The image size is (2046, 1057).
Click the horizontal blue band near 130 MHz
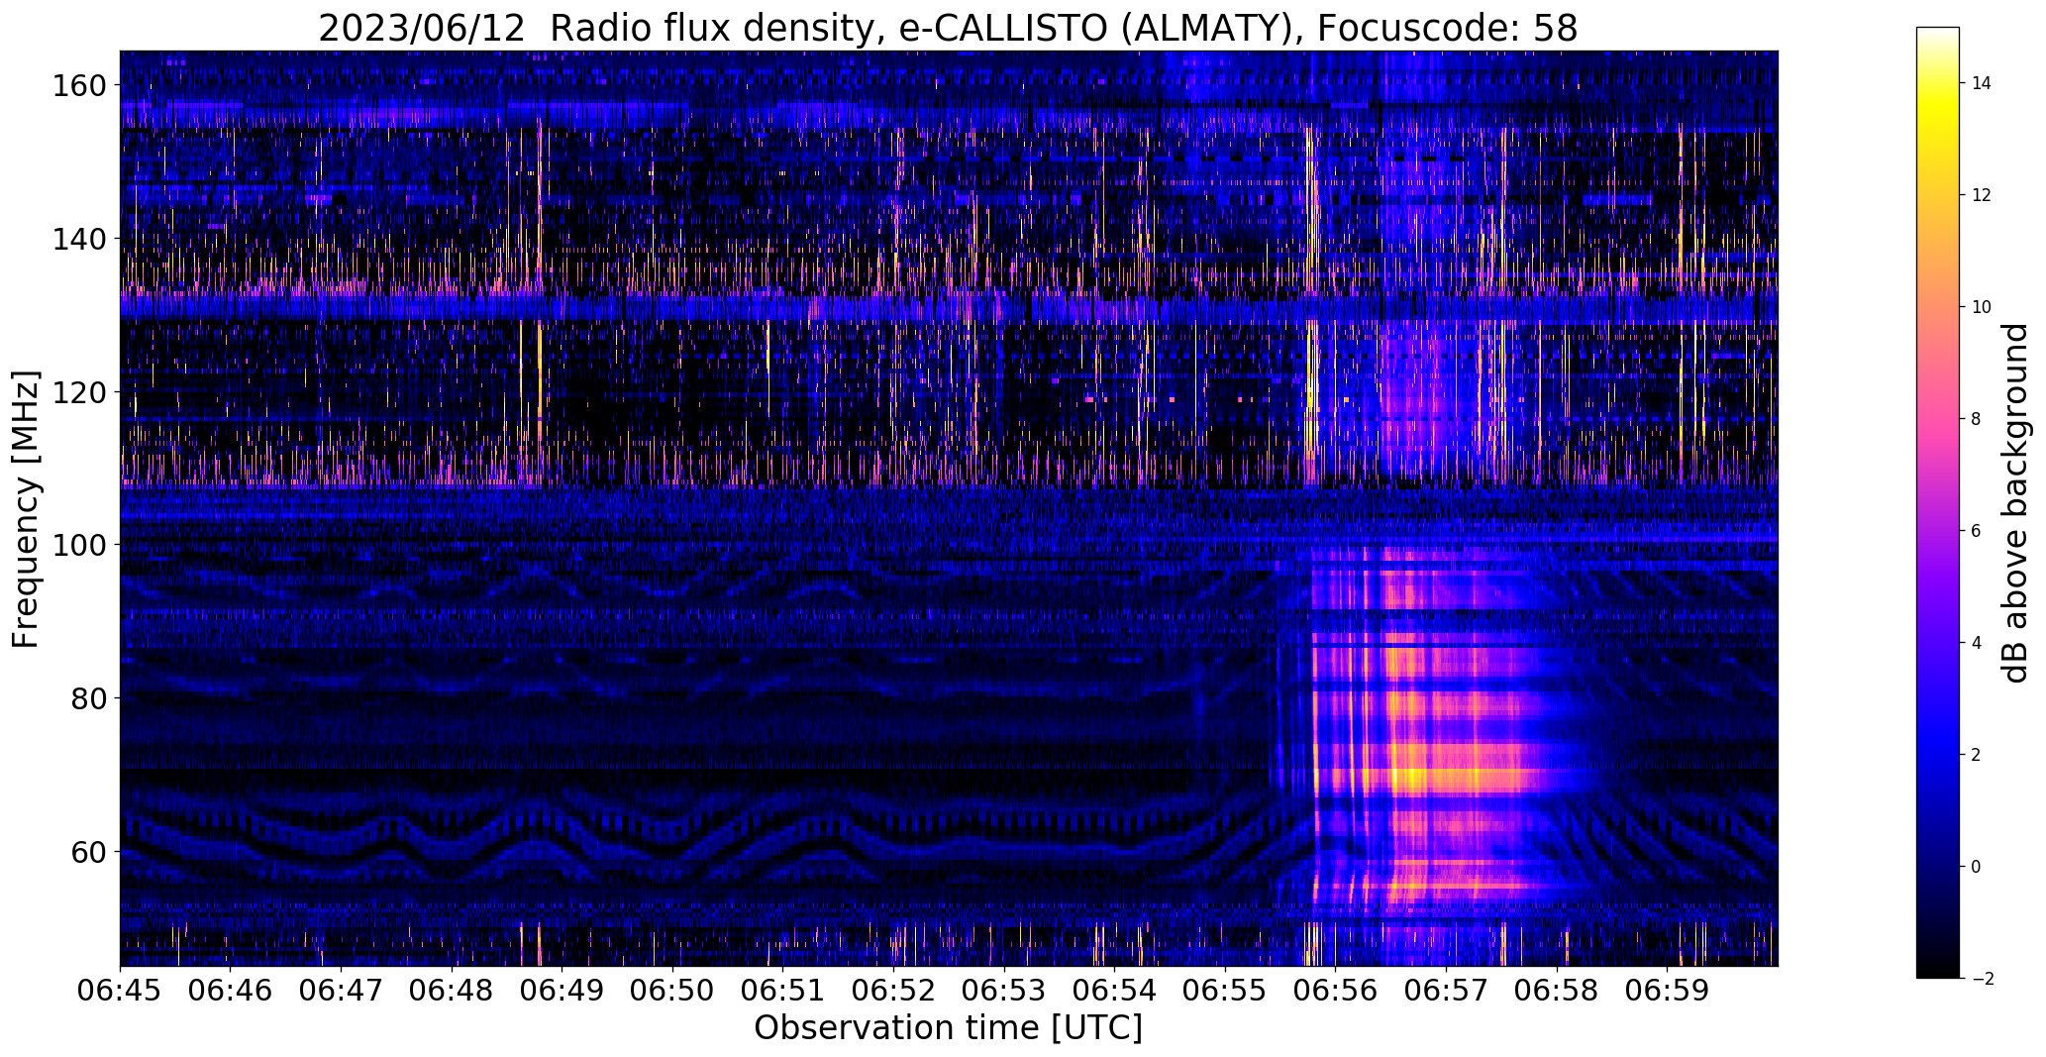(x=949, y=310)
